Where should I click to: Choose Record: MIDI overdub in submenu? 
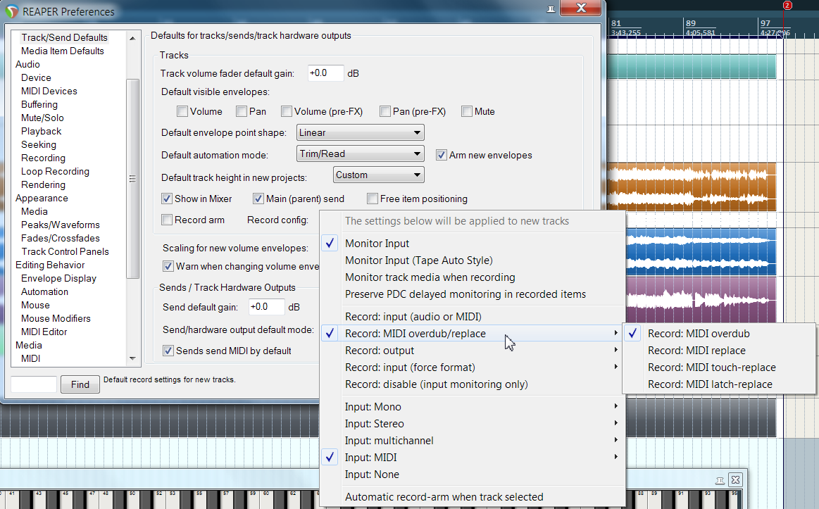pos(719,334)
